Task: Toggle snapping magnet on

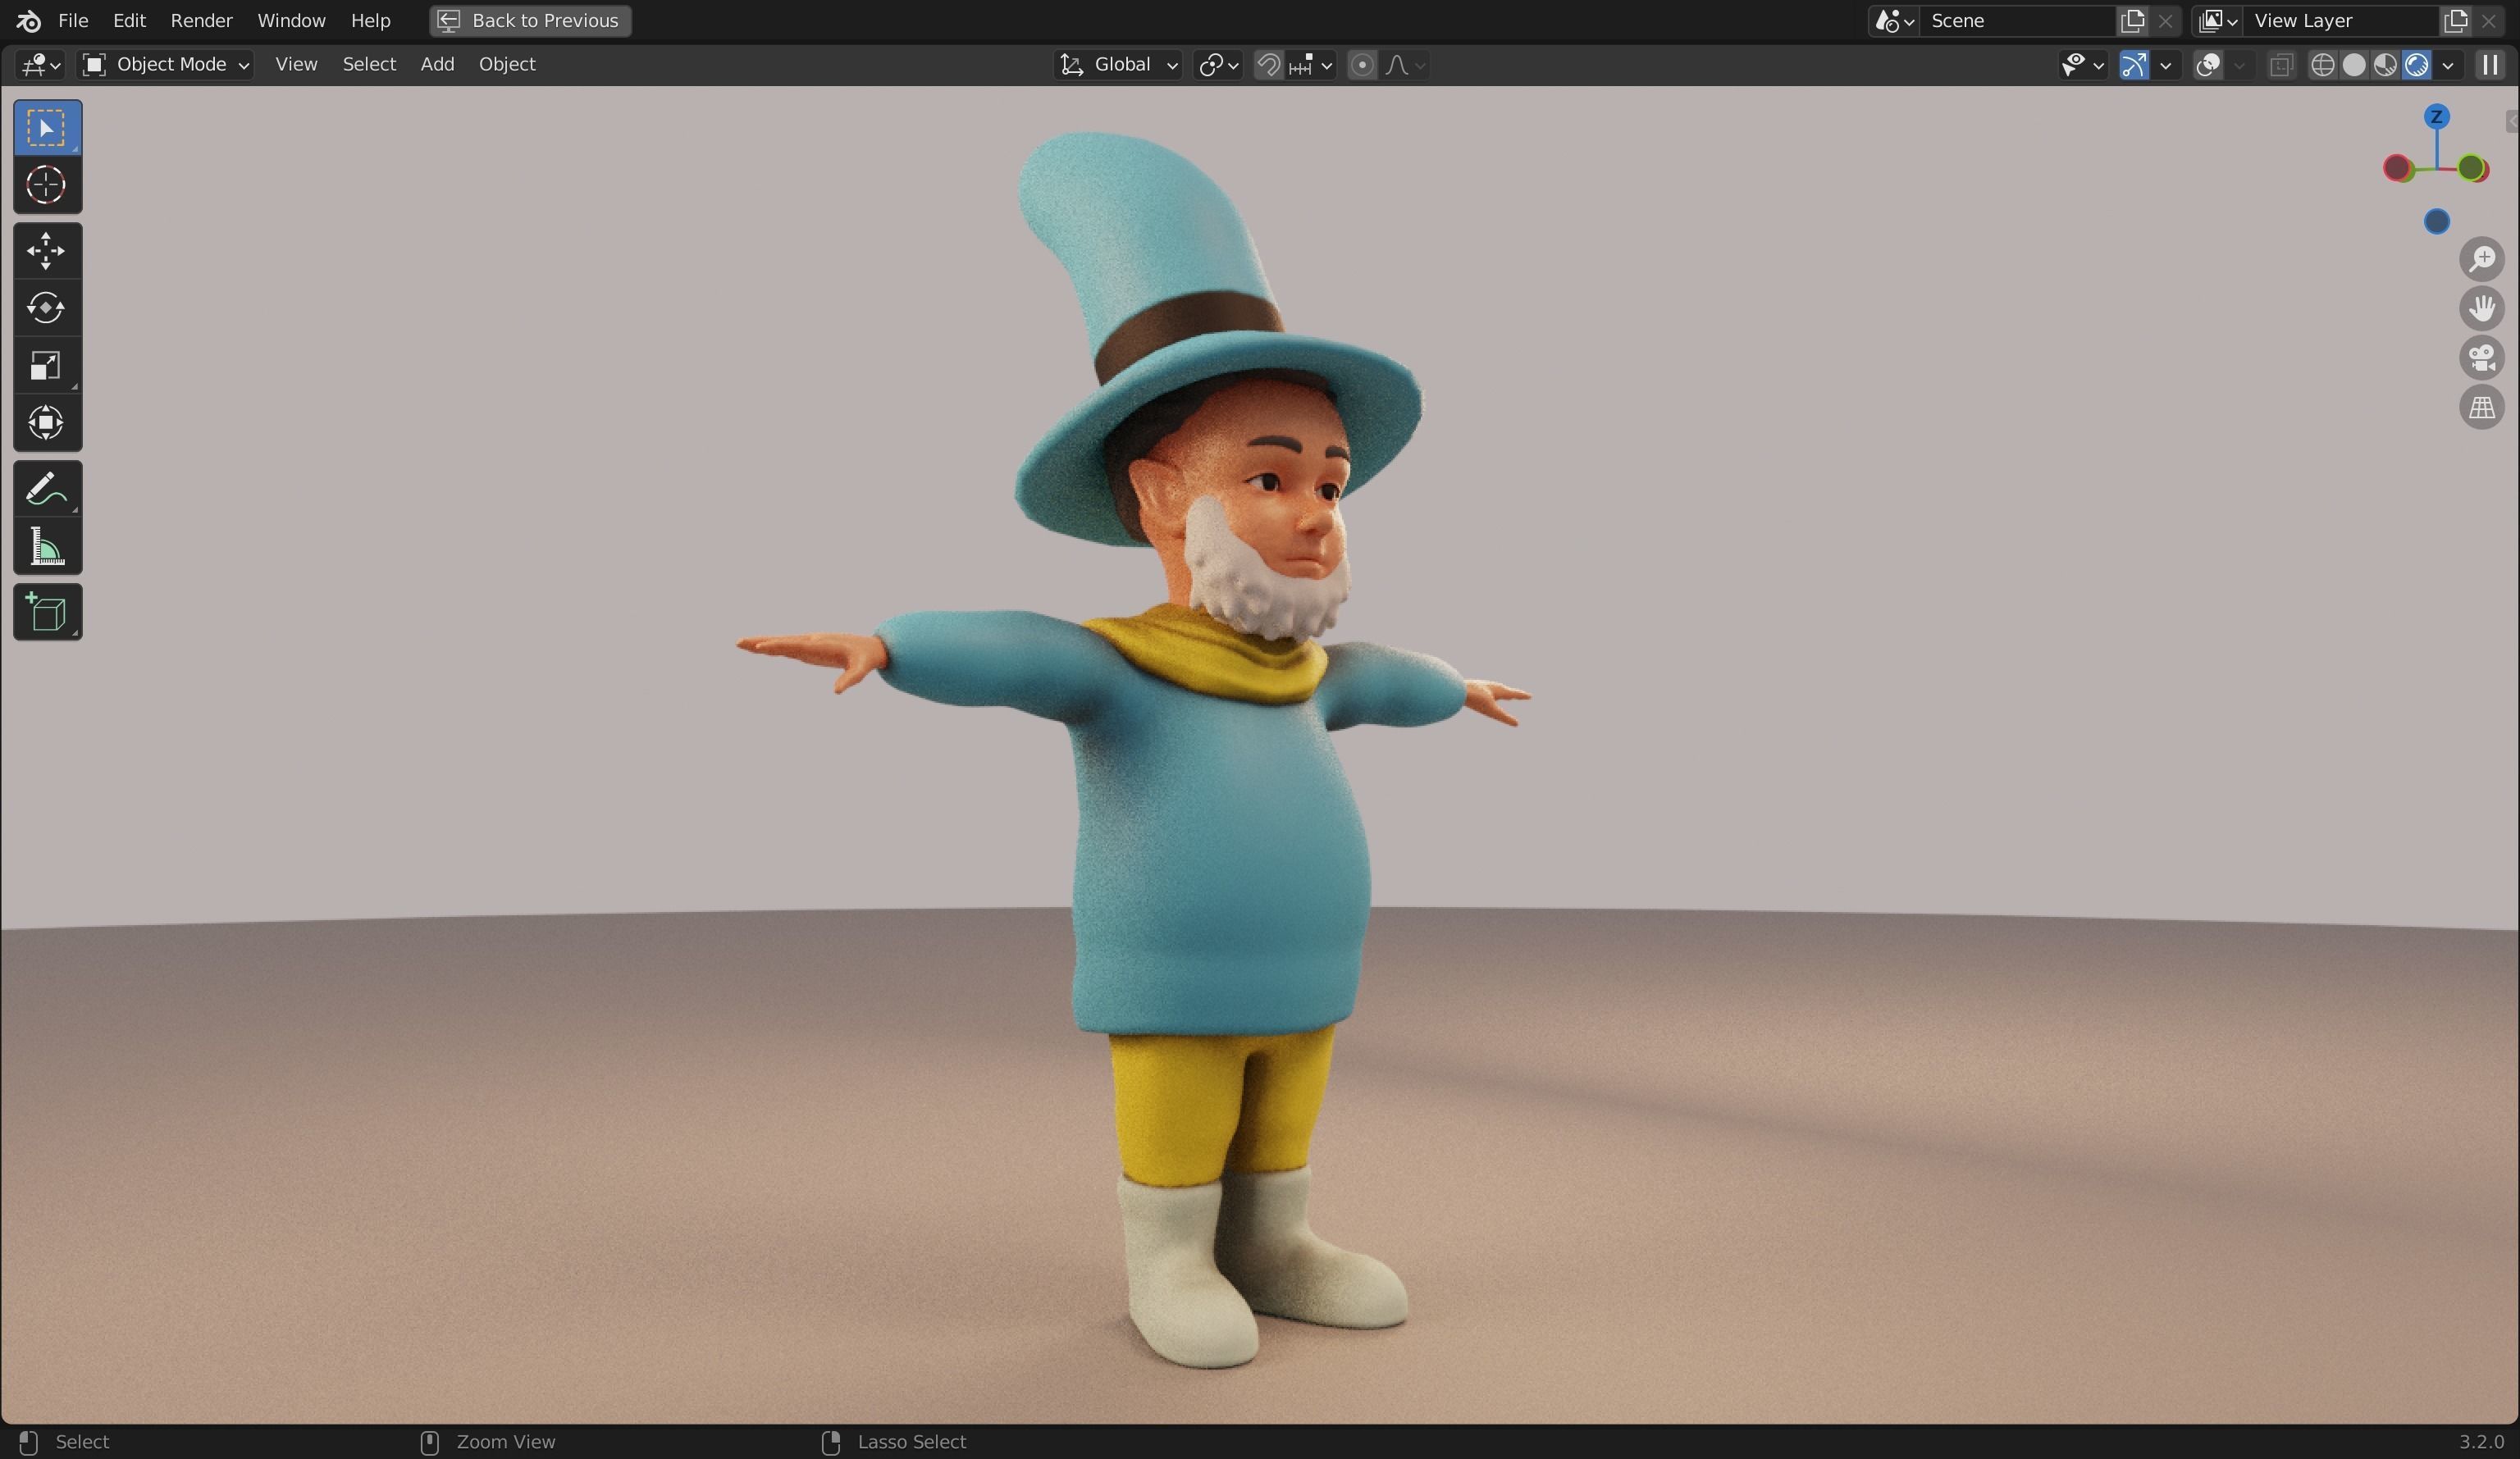Action: pyautogui.click(x=1268, y=65)
